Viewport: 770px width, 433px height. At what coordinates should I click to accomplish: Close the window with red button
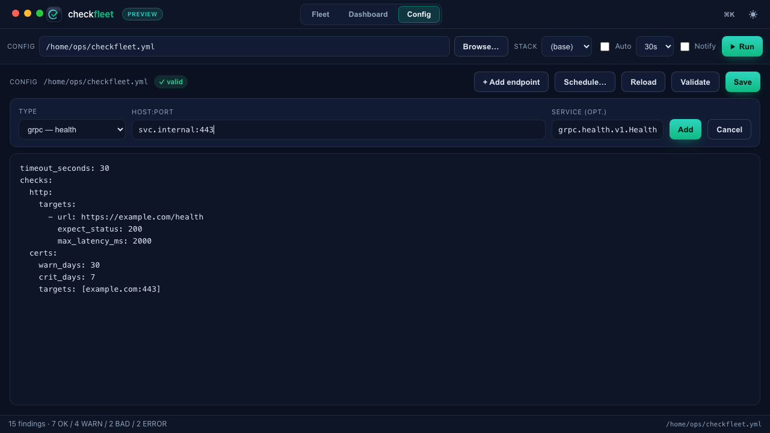[x=16, y=13]
